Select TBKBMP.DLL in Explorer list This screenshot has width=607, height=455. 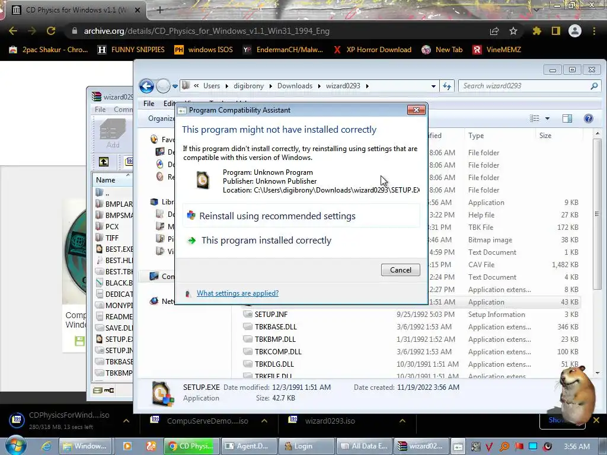275,339
